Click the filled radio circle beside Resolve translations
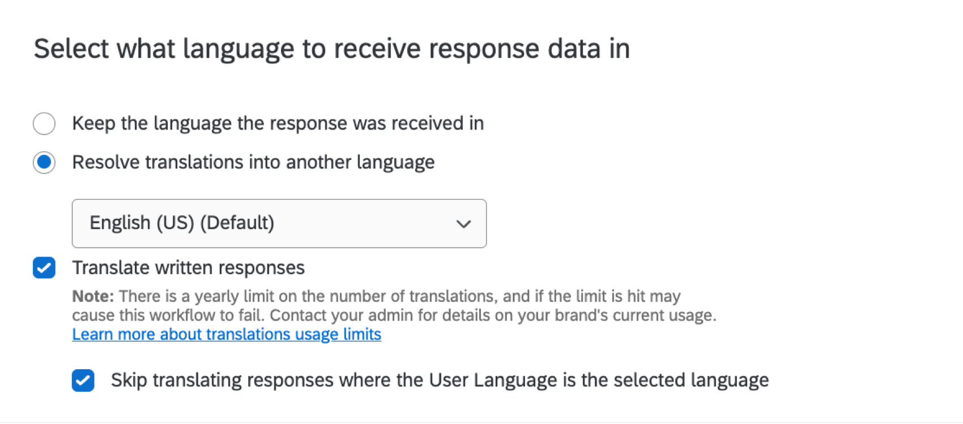This screenshot has width=963, height=424. point(44,162)
